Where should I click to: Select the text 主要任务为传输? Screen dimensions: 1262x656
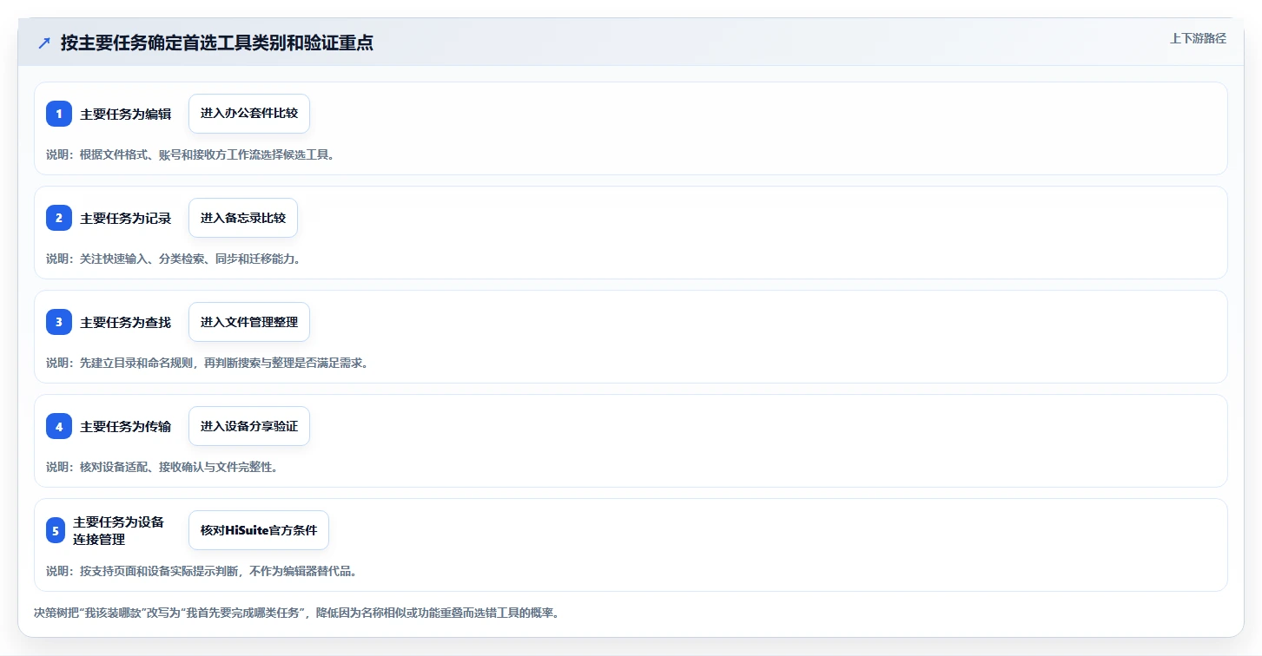click(126, 426)
